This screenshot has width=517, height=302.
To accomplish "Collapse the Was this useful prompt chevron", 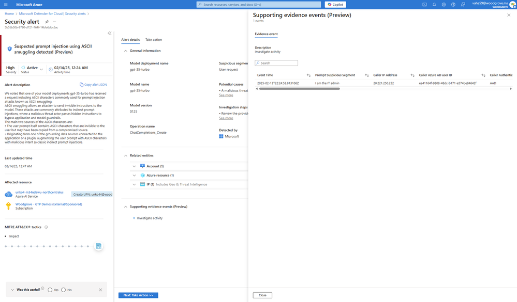I will [x=12, y=290].
